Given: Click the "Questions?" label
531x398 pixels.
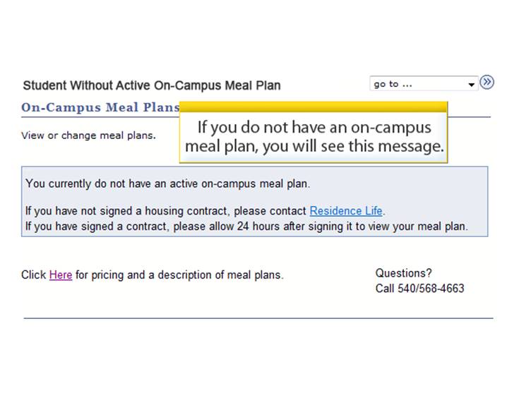Looking at the screenshot, I should click(404, 273).
